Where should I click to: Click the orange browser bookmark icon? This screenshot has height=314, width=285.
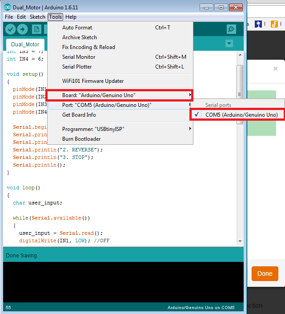(274, 24)
